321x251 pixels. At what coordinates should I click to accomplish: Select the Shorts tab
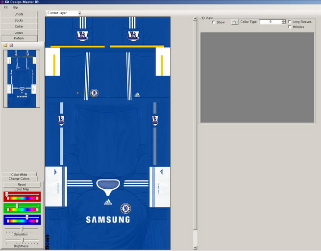(19, 14)
